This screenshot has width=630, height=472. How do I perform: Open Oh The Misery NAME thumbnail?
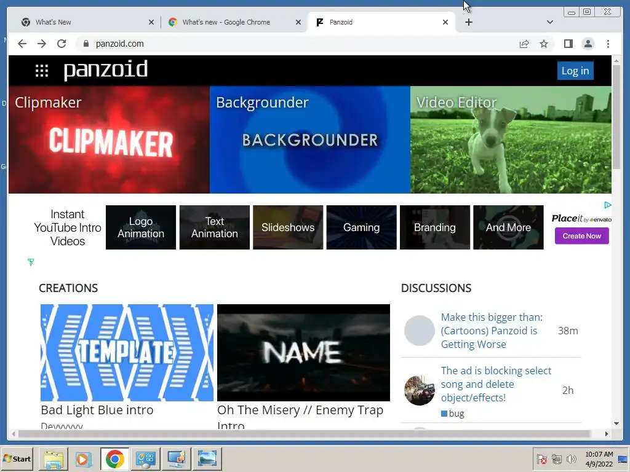pos(303,352)
